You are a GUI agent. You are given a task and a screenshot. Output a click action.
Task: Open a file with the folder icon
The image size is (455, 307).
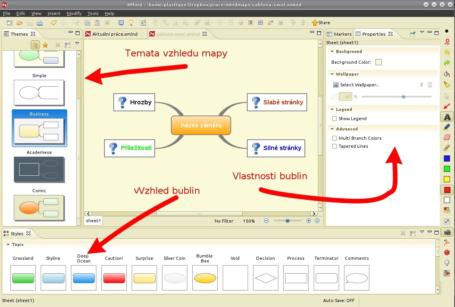pyautogui.click(x=20, y=23)
